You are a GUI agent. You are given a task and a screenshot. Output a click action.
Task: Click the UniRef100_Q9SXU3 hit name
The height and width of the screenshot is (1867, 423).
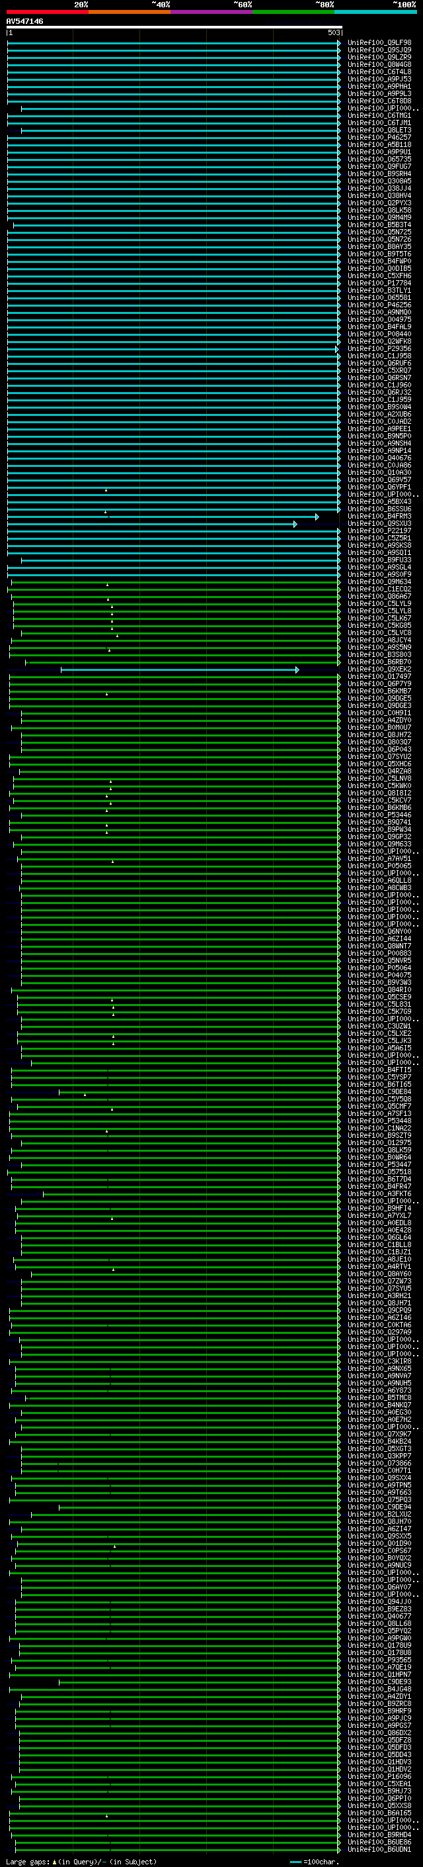tap(379, 524)
